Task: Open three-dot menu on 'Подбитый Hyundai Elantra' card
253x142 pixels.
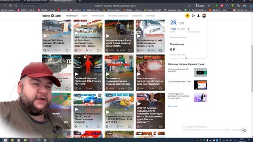Action: pyautogui.click(x=100, y=57)
